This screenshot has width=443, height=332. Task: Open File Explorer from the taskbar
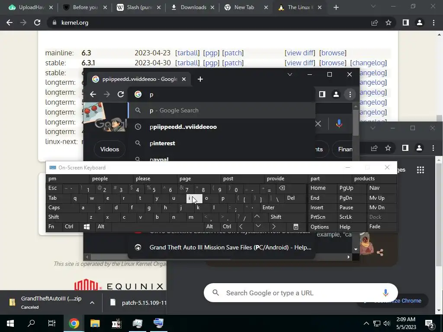[95, 323]
